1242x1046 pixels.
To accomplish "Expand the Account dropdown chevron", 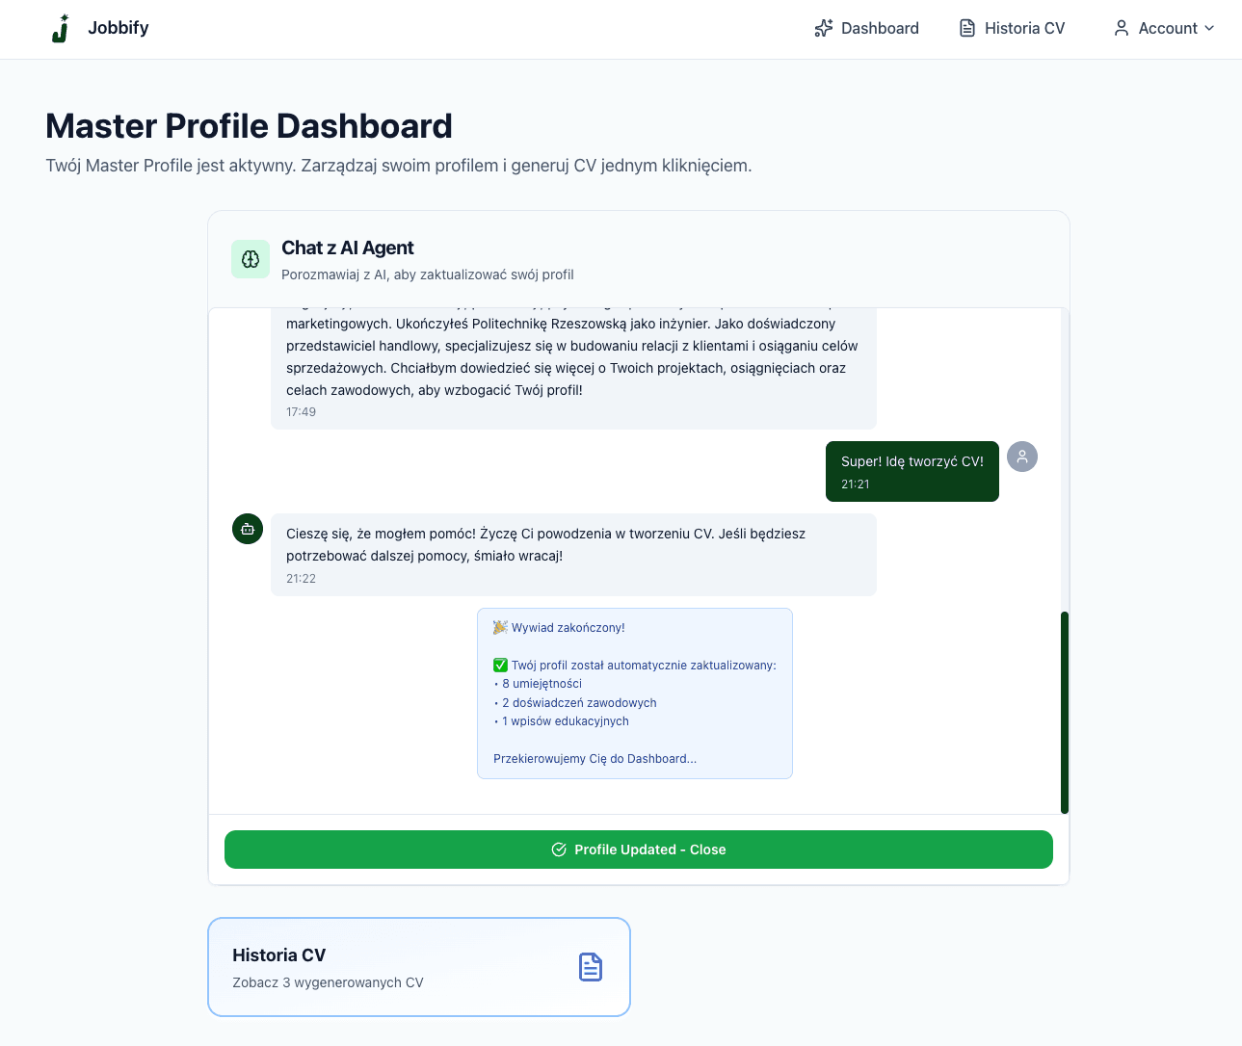I will (x=1209, y=29).
